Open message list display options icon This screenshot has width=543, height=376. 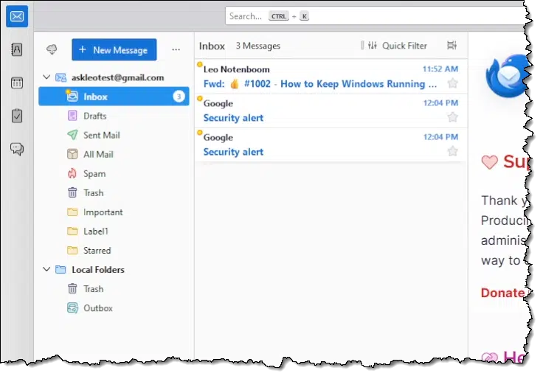point(452,45)
